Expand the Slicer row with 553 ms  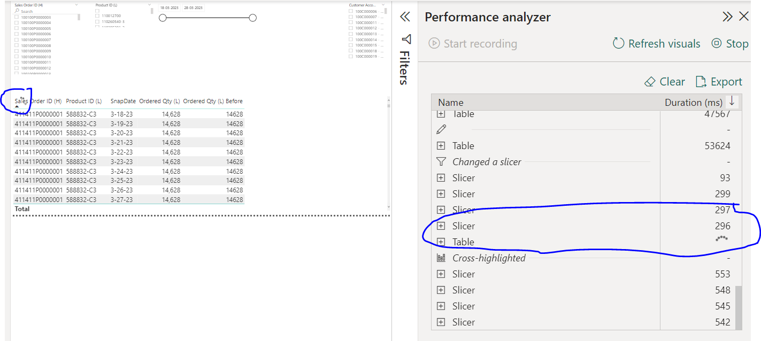pos(441,274)
